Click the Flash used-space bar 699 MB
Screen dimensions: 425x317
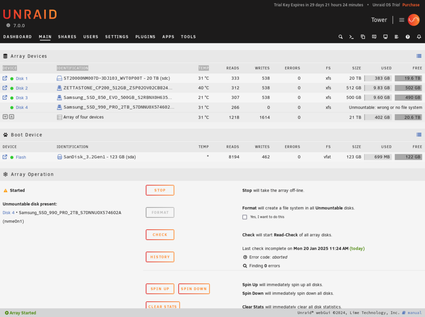click(378, 157)
